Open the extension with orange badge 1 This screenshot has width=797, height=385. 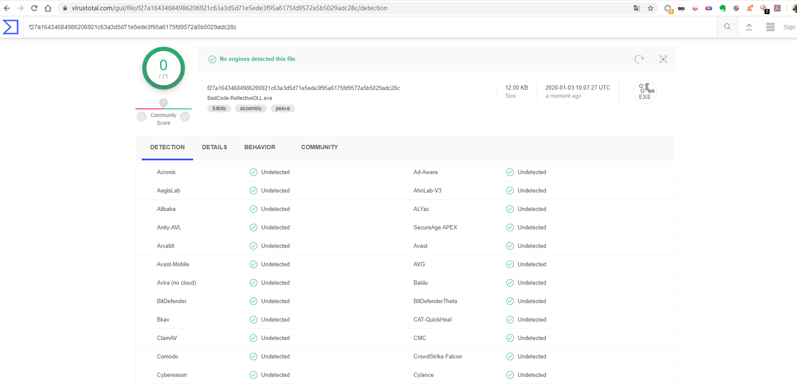point(668,9)
